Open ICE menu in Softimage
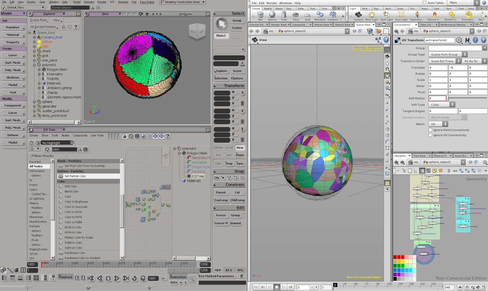Image resolution: width=488 pixels, height=291 pixels. pos(112,2)
